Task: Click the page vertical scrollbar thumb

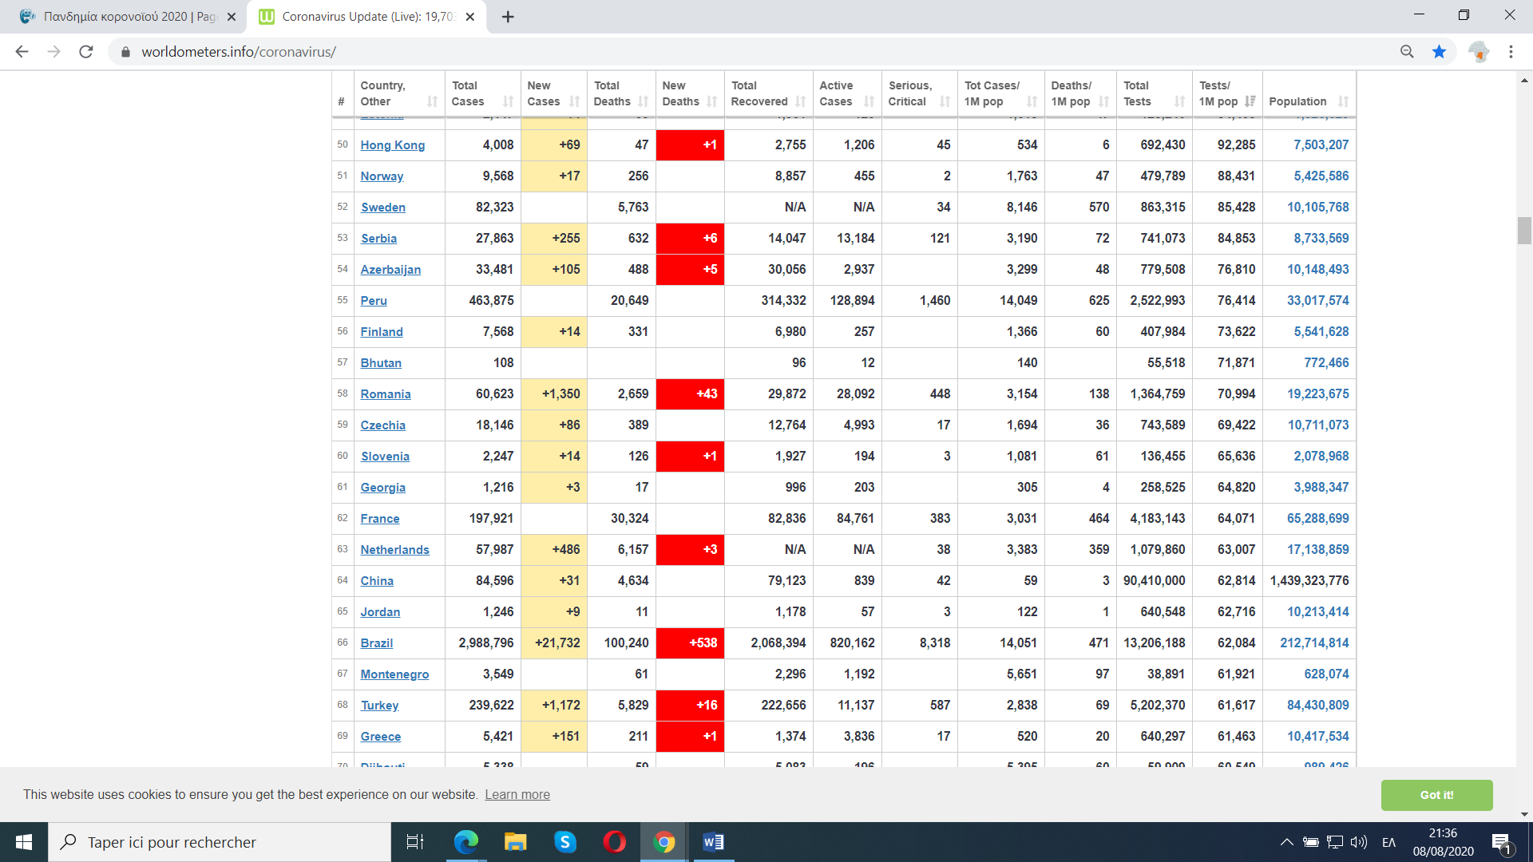Action: (x=1524, y=231)
